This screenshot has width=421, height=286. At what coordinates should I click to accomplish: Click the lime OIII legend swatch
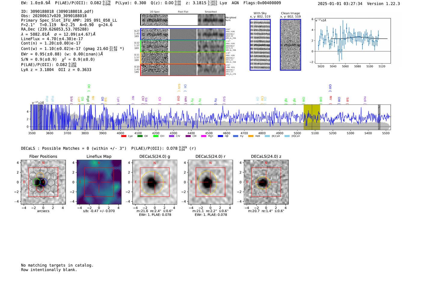pos(156,136)
